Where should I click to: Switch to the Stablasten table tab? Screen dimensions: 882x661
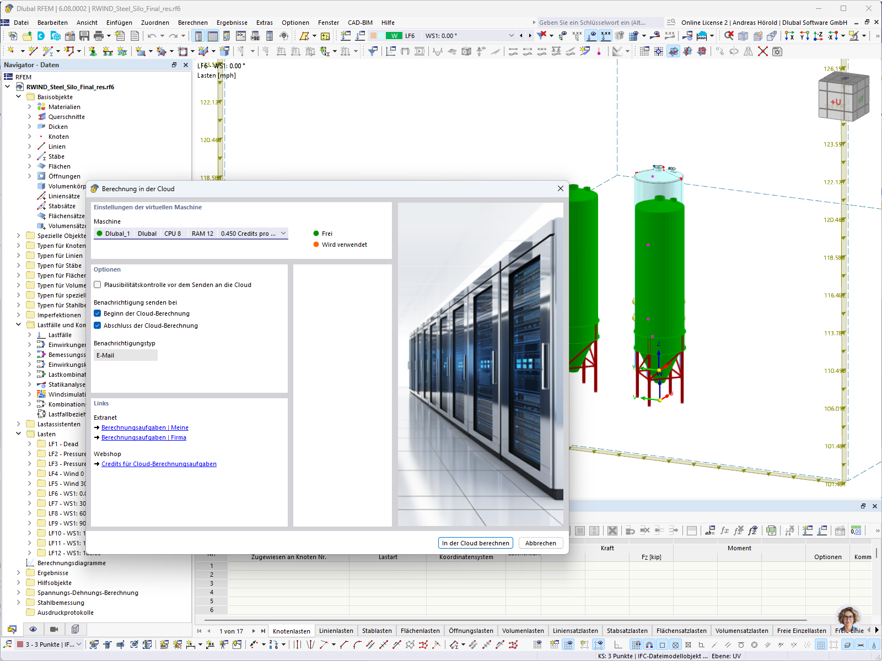(x=377, y=631)
